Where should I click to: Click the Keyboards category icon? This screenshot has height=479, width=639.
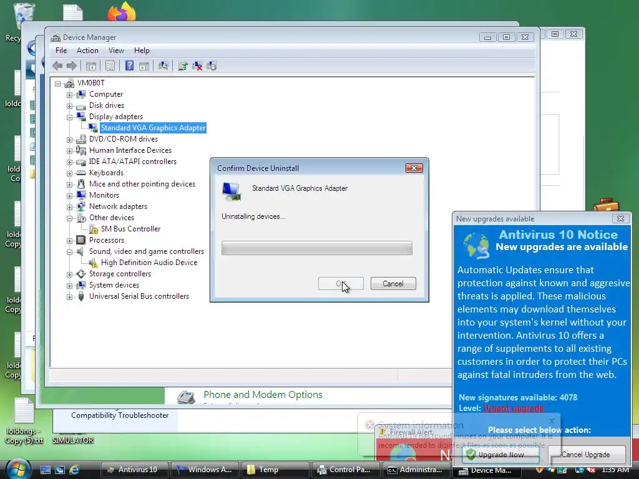pyautogui.click(x=81, y=173)
